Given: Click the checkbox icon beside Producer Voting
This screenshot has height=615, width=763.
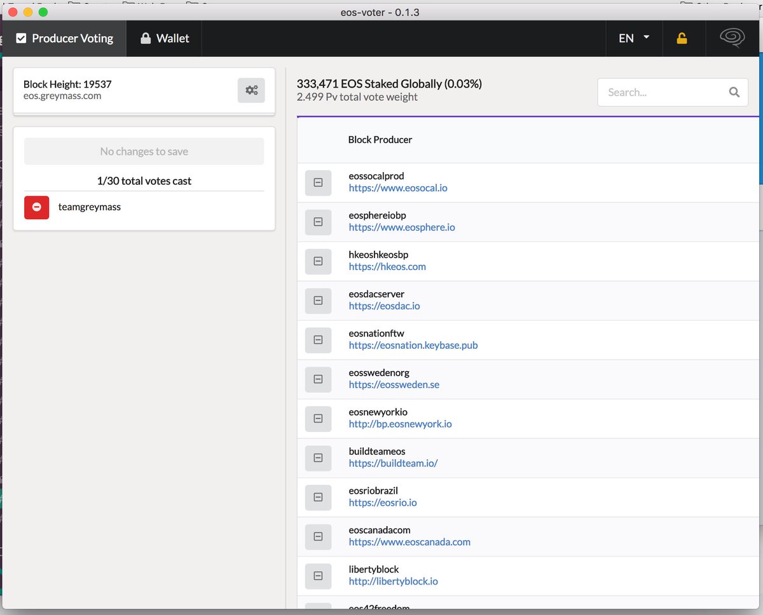Looking at the screenshot, I should [x=21, y=39].
